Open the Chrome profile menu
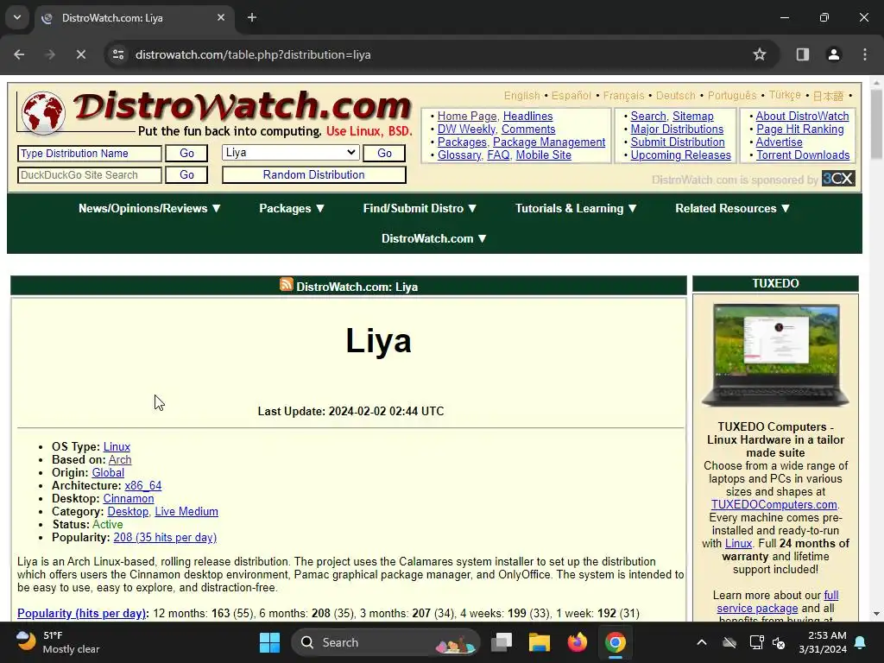 point(834,54)
